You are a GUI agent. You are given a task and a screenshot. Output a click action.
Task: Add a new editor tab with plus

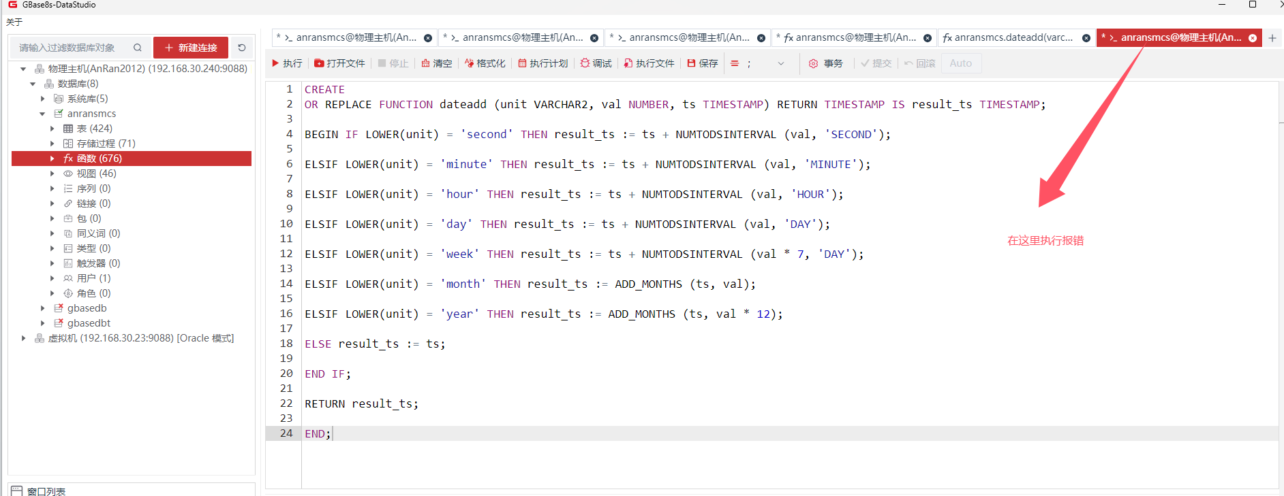[x=1272, y=38]
